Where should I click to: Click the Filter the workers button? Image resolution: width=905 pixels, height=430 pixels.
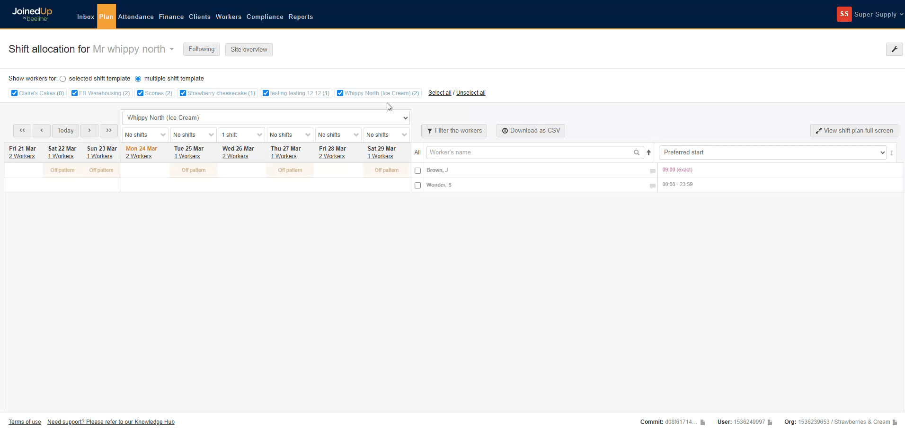click(x=454, y=131)
